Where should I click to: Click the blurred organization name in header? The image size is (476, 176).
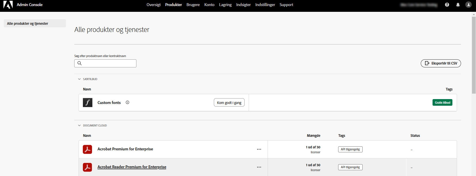[419, 5]
